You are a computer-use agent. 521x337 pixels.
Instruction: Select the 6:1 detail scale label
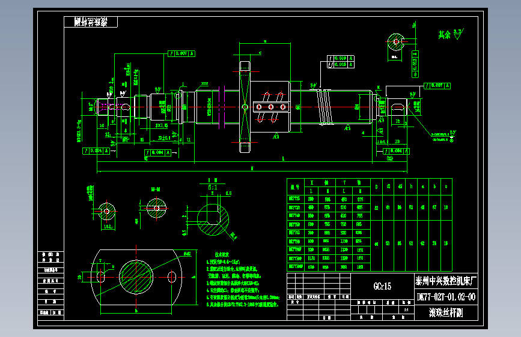click(x=213, y=188)
